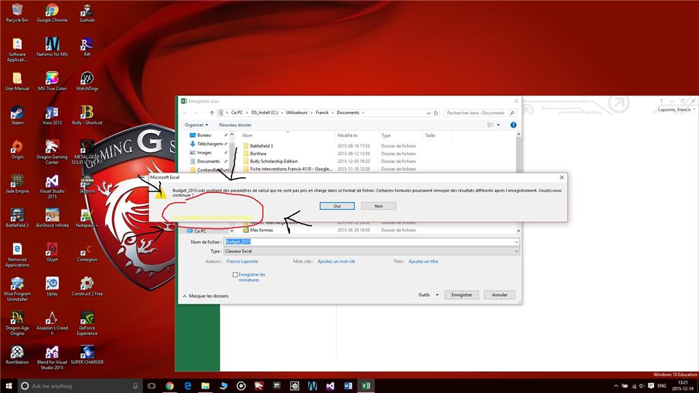Open Rift desktop icon
The image size is (699, 393).
click(87, 47)
